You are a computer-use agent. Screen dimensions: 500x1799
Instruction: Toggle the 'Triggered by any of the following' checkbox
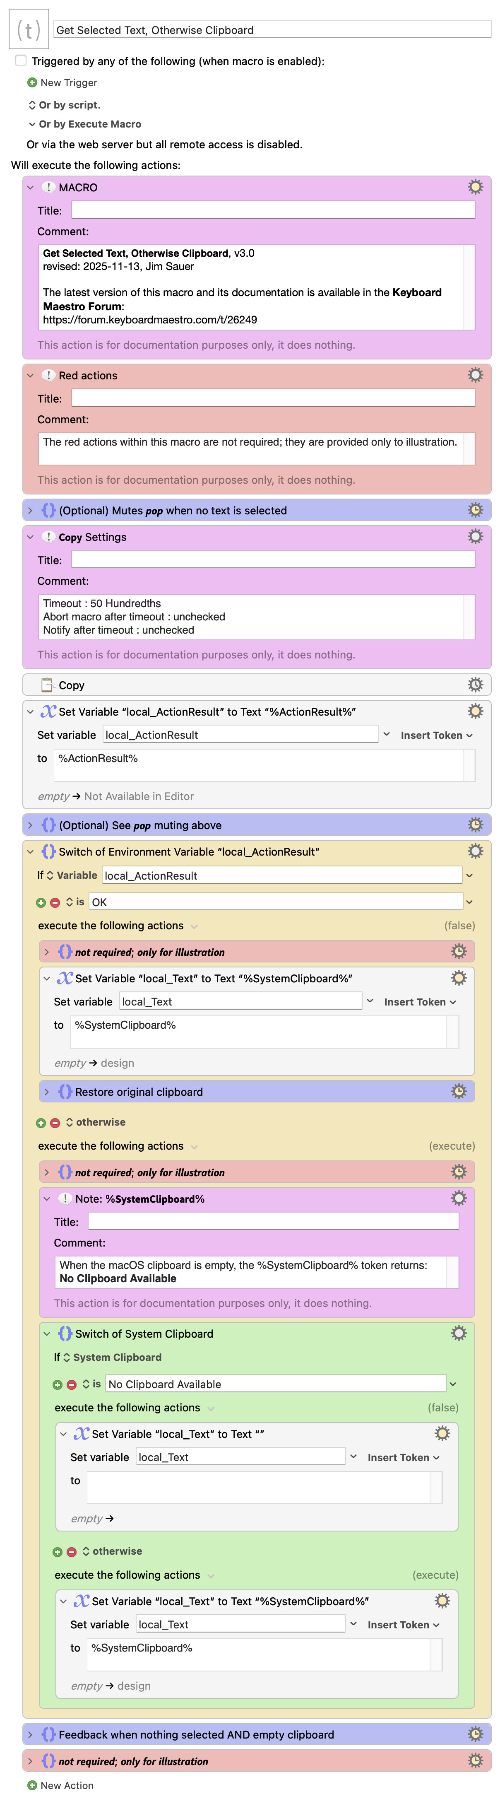21,61
